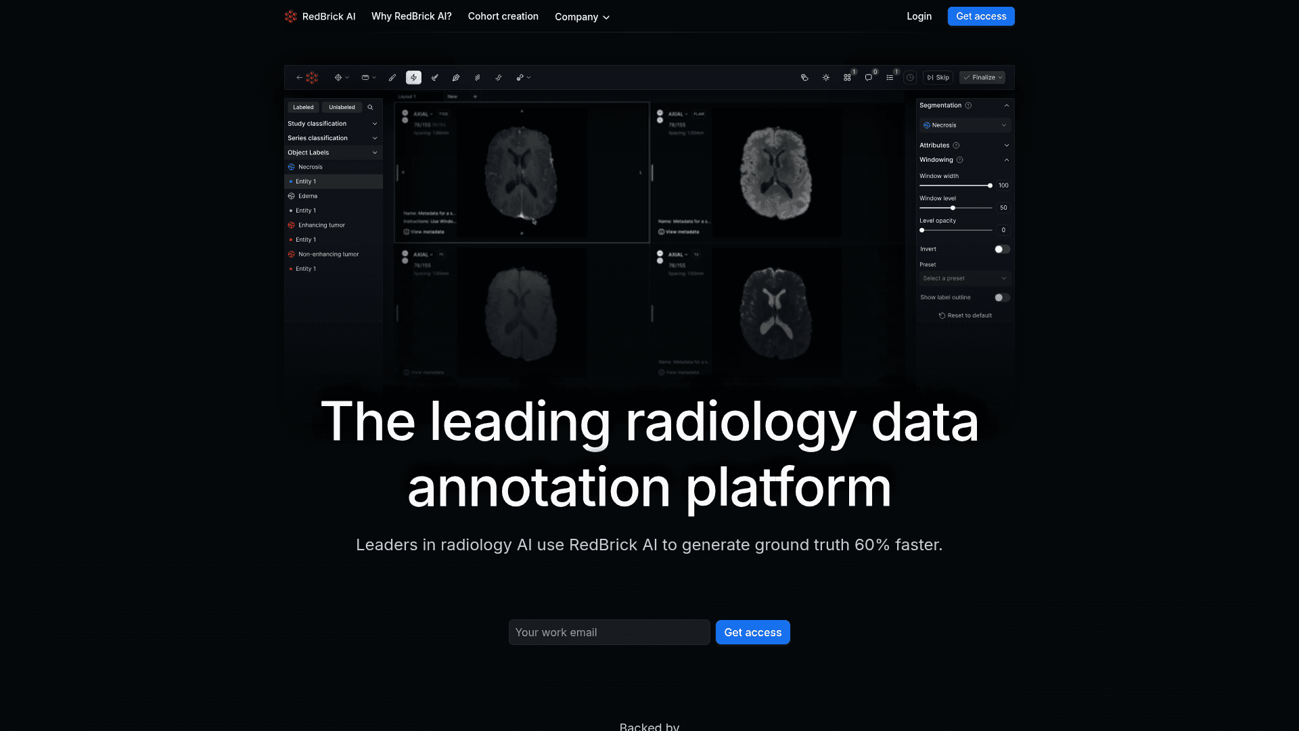Adjust the Level opacity slider
The height and width of the screenshot is (731, 1299).
pyautogui.click(x=955, y=231)
